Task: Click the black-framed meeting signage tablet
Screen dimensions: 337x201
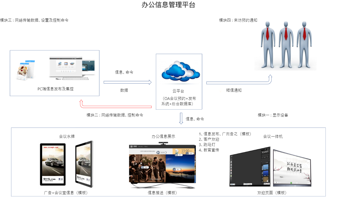Action: click(53, 164)
